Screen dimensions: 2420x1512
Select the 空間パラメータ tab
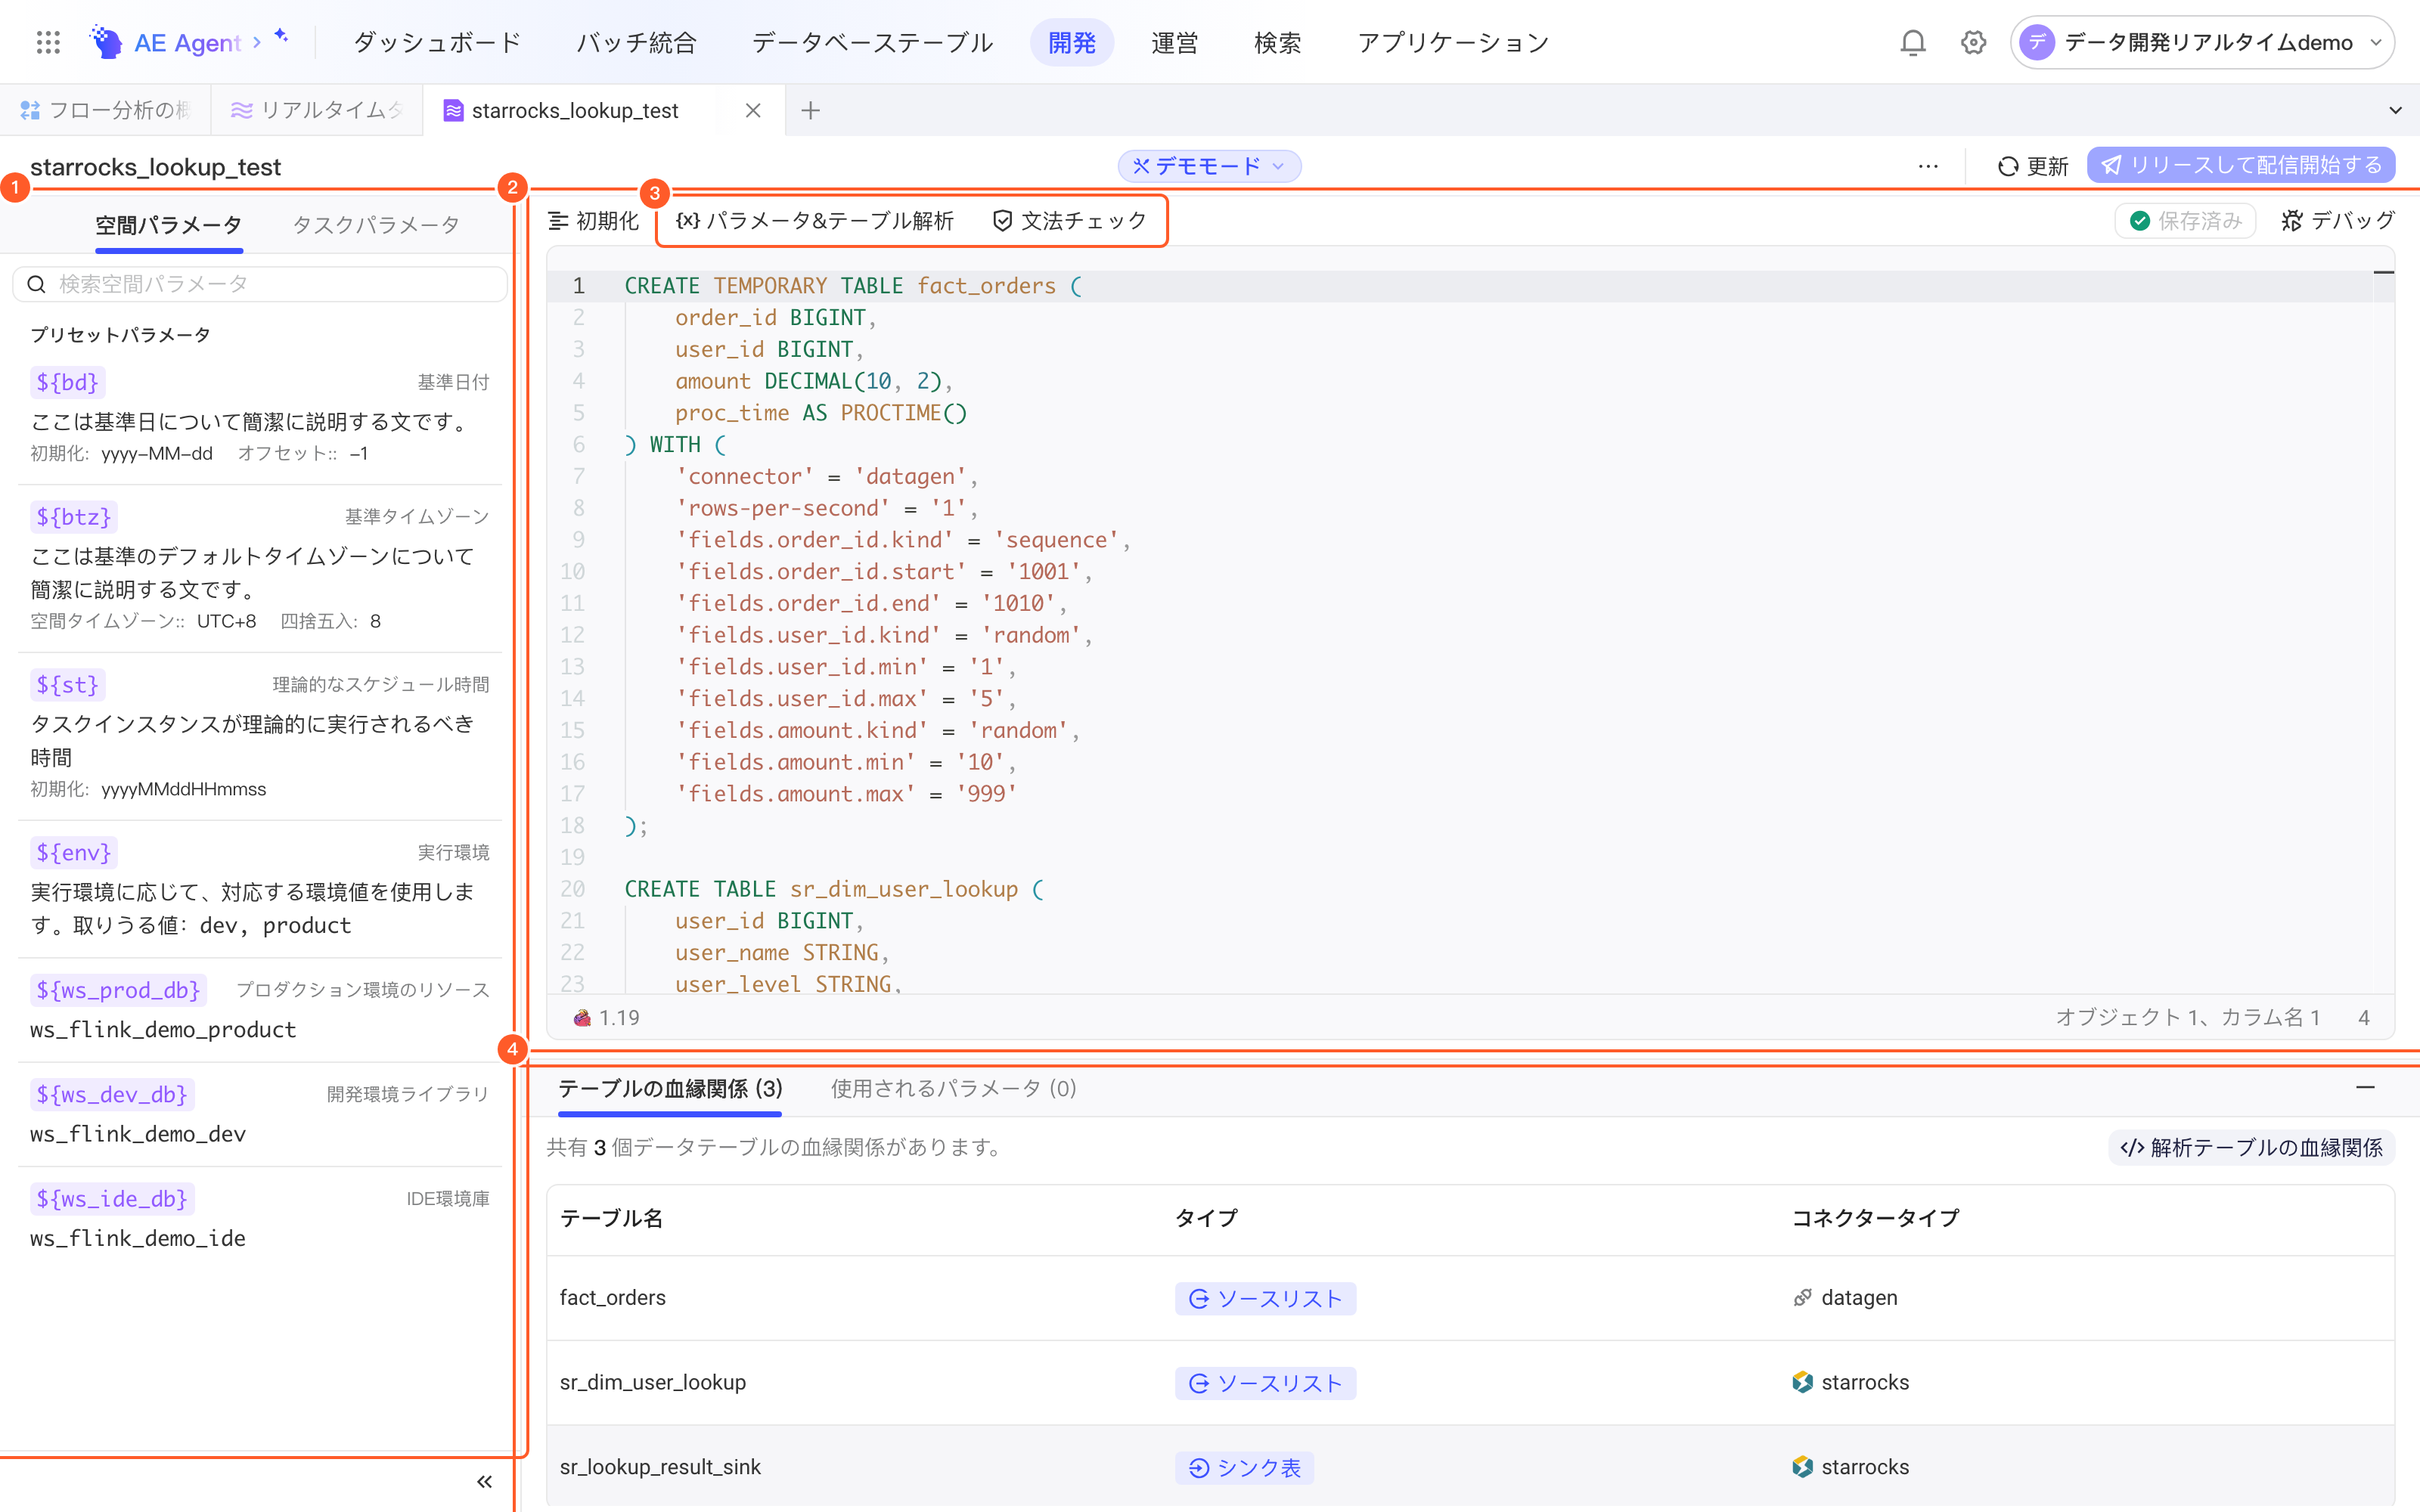click(168, 225)
